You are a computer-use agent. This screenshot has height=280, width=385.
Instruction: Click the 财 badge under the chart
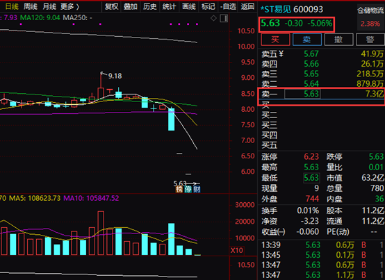coord(197,189)
